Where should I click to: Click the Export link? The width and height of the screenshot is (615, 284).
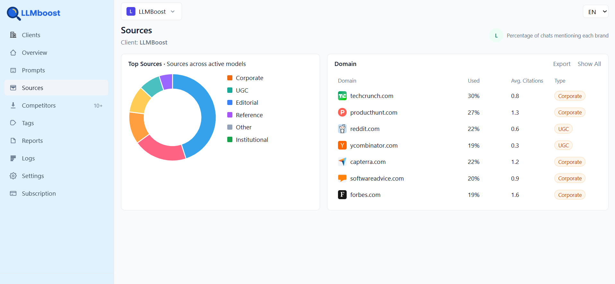562,64
